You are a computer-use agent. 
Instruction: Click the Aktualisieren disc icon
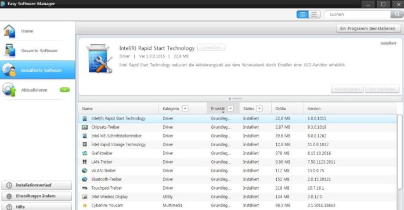tap(9, 89)
